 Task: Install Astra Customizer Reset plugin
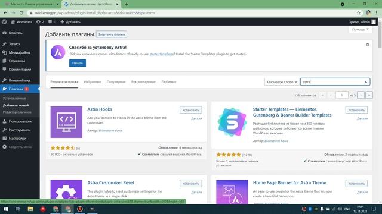point(191,184)
